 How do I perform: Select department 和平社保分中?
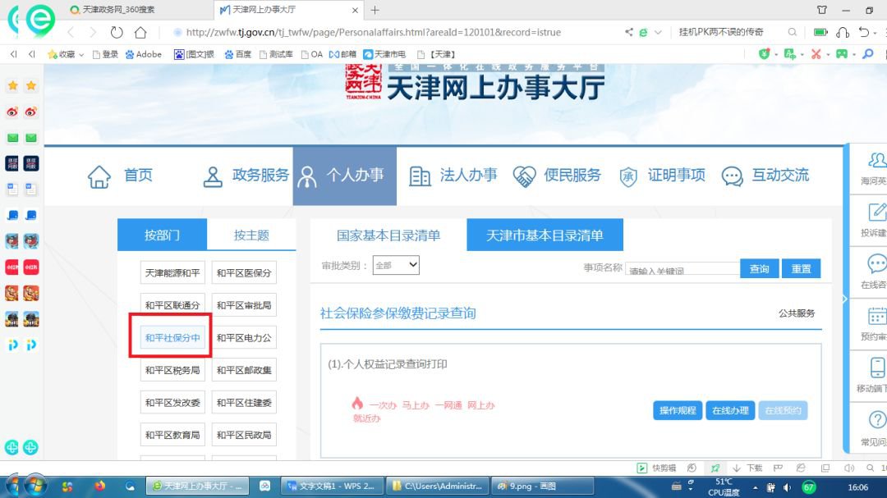coord(172,337)
